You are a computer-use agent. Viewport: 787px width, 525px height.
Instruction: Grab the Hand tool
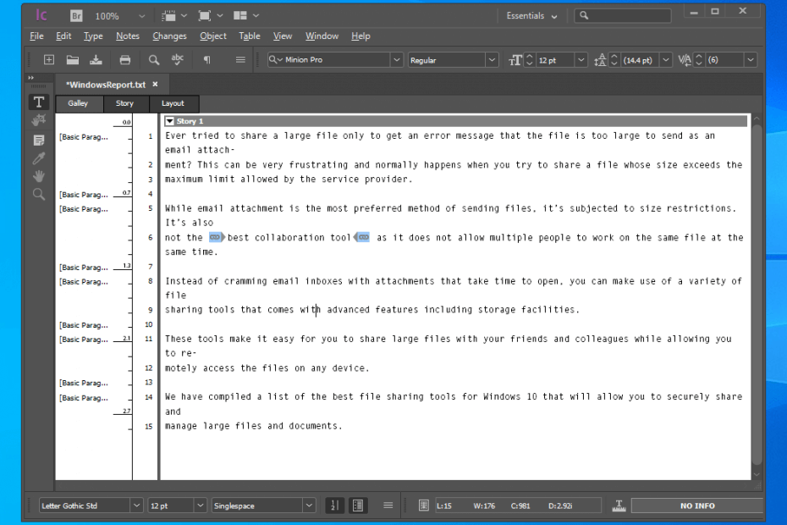(x=37, y=176)
